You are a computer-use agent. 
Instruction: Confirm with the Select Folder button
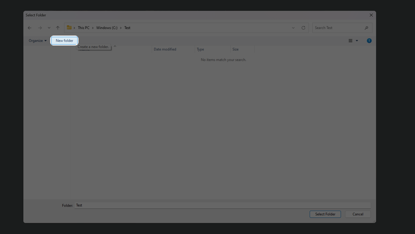[325, 214]
